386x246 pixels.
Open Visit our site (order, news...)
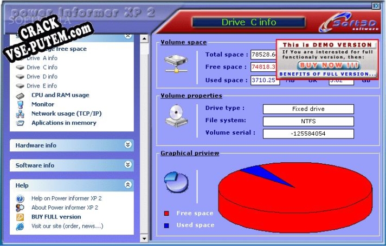(x=67, y=226)
